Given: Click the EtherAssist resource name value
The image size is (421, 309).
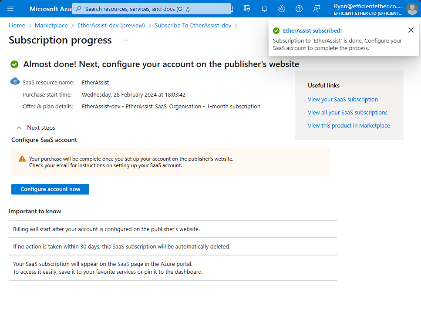Looking at the screenshot, I should (x=95, y=82).
